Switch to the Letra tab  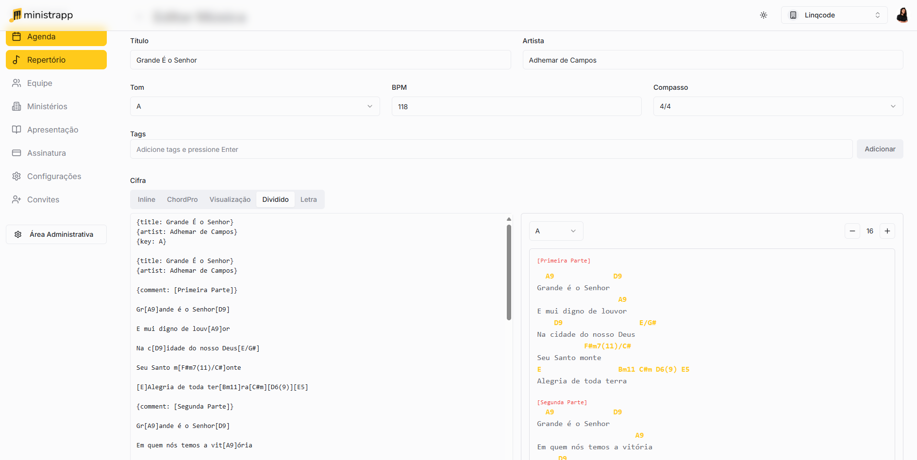click(308, 199)
